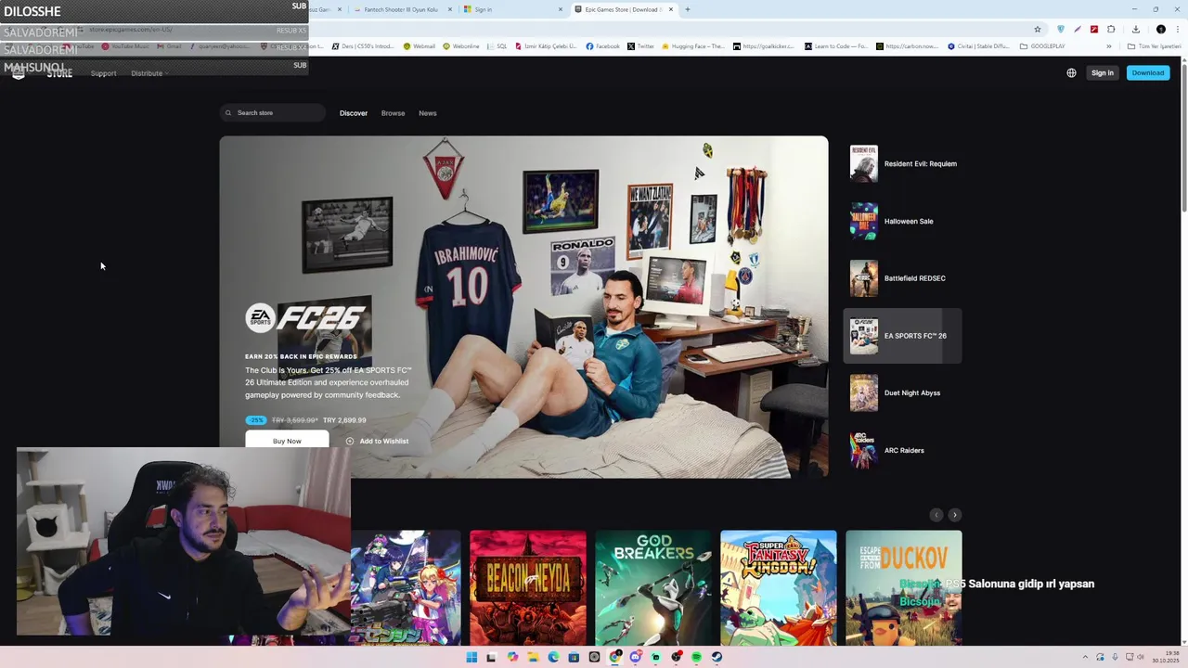This screenshot has width=1188, height=668.
Task: Open the Beacon Neyda game card
Action: (528, 587)
